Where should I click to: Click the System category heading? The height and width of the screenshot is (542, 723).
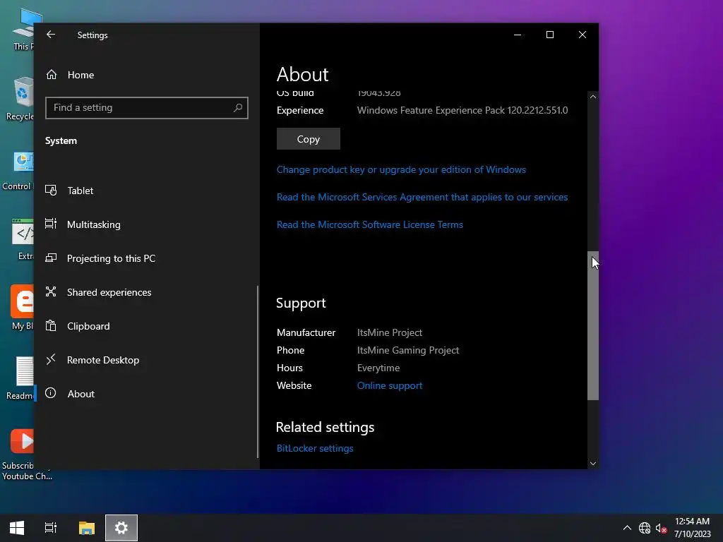(61, 140)
